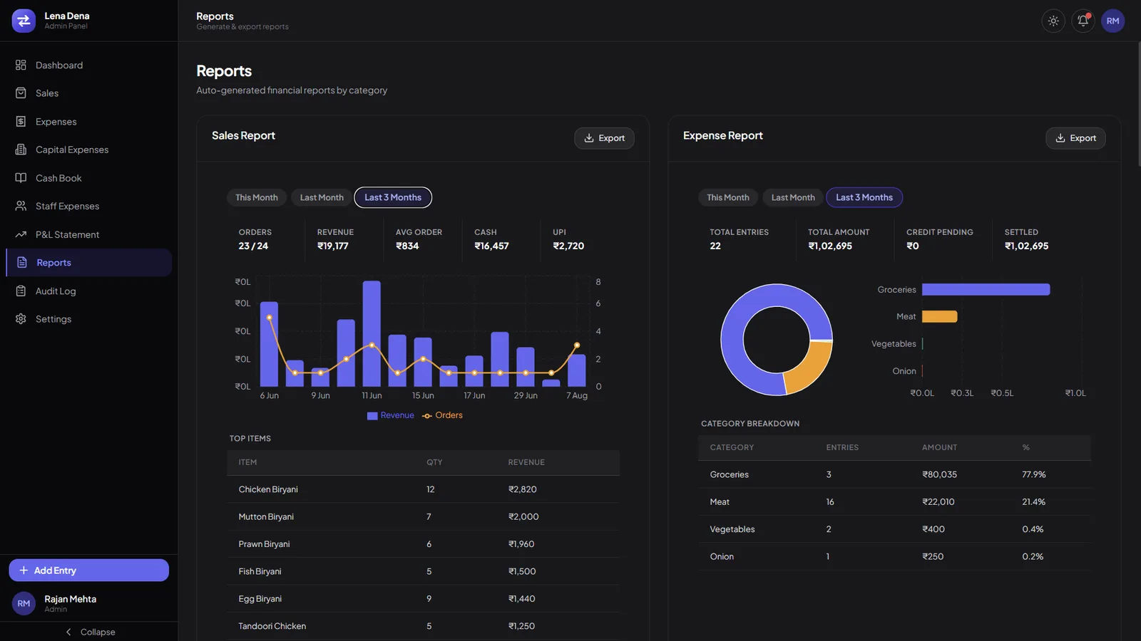Screen dimensions: 1141x641
Task: Click the Vegetables category row
Action: point(894,529)
